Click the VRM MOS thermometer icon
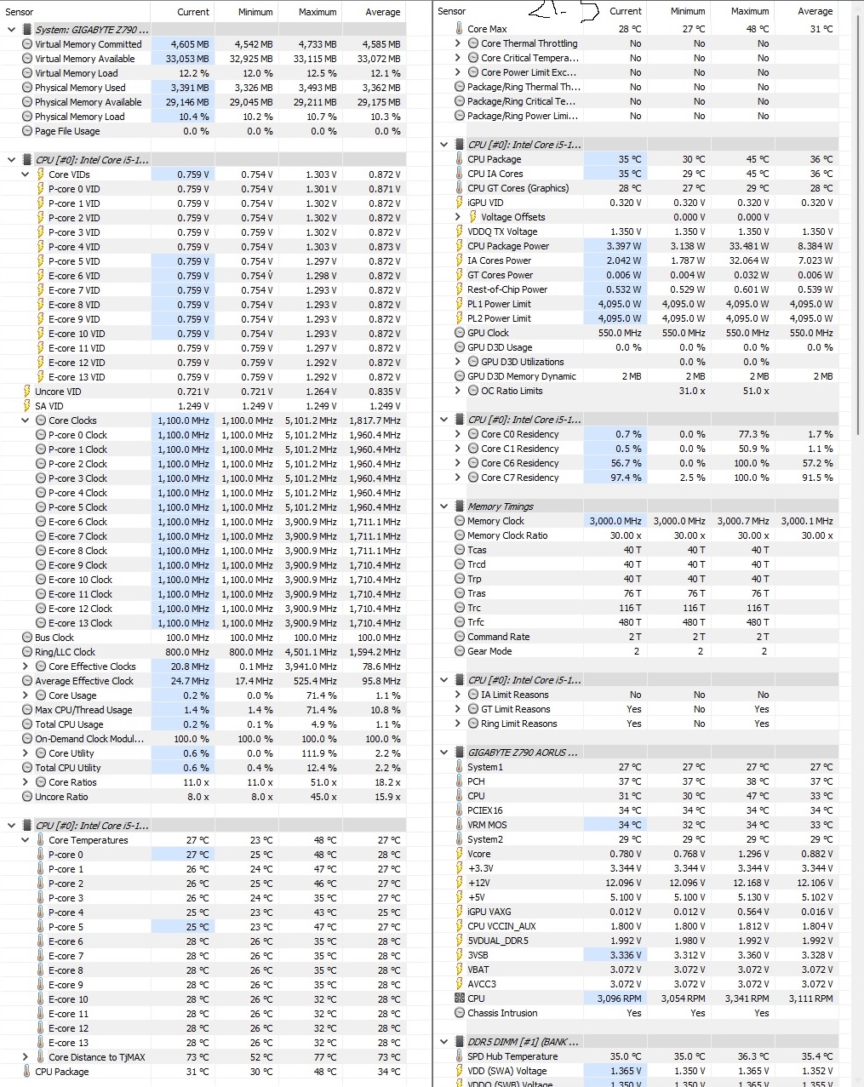The width and height of the screenshot is (864, 1087). (x=459, y=825)
